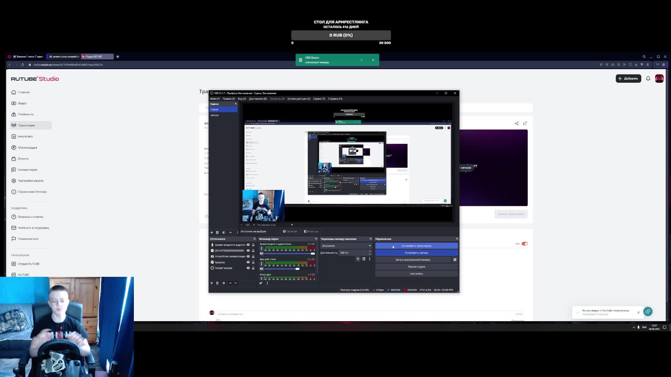Open the Сервис menu in OBS

pos(319,99)
